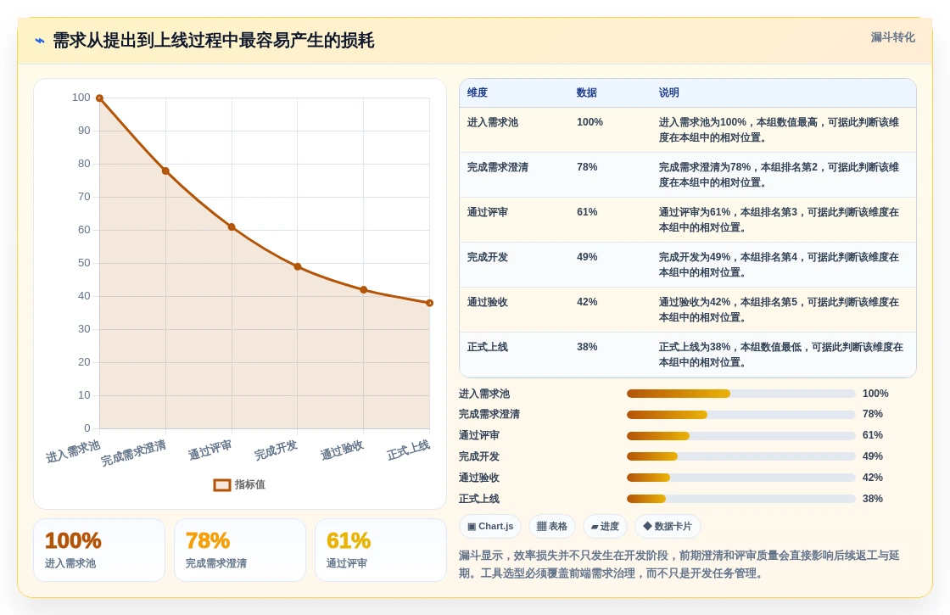
Task: Select the 进度 chip
Action: (x=605, y=526)
